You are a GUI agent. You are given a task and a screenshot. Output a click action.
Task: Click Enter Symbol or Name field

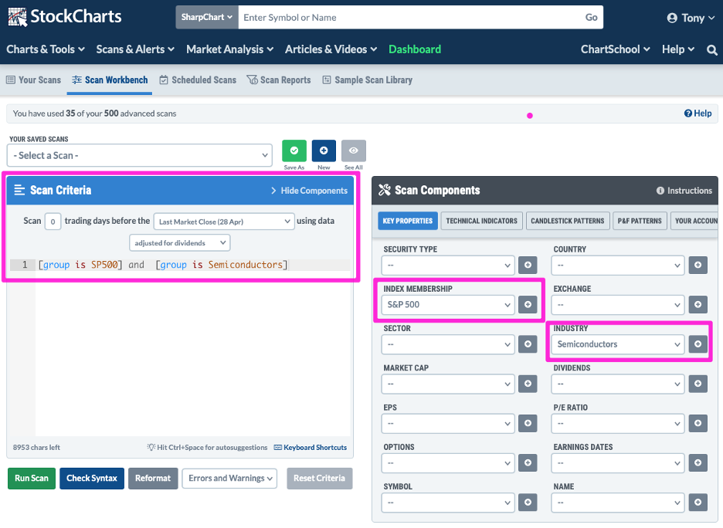pos(409,18)
